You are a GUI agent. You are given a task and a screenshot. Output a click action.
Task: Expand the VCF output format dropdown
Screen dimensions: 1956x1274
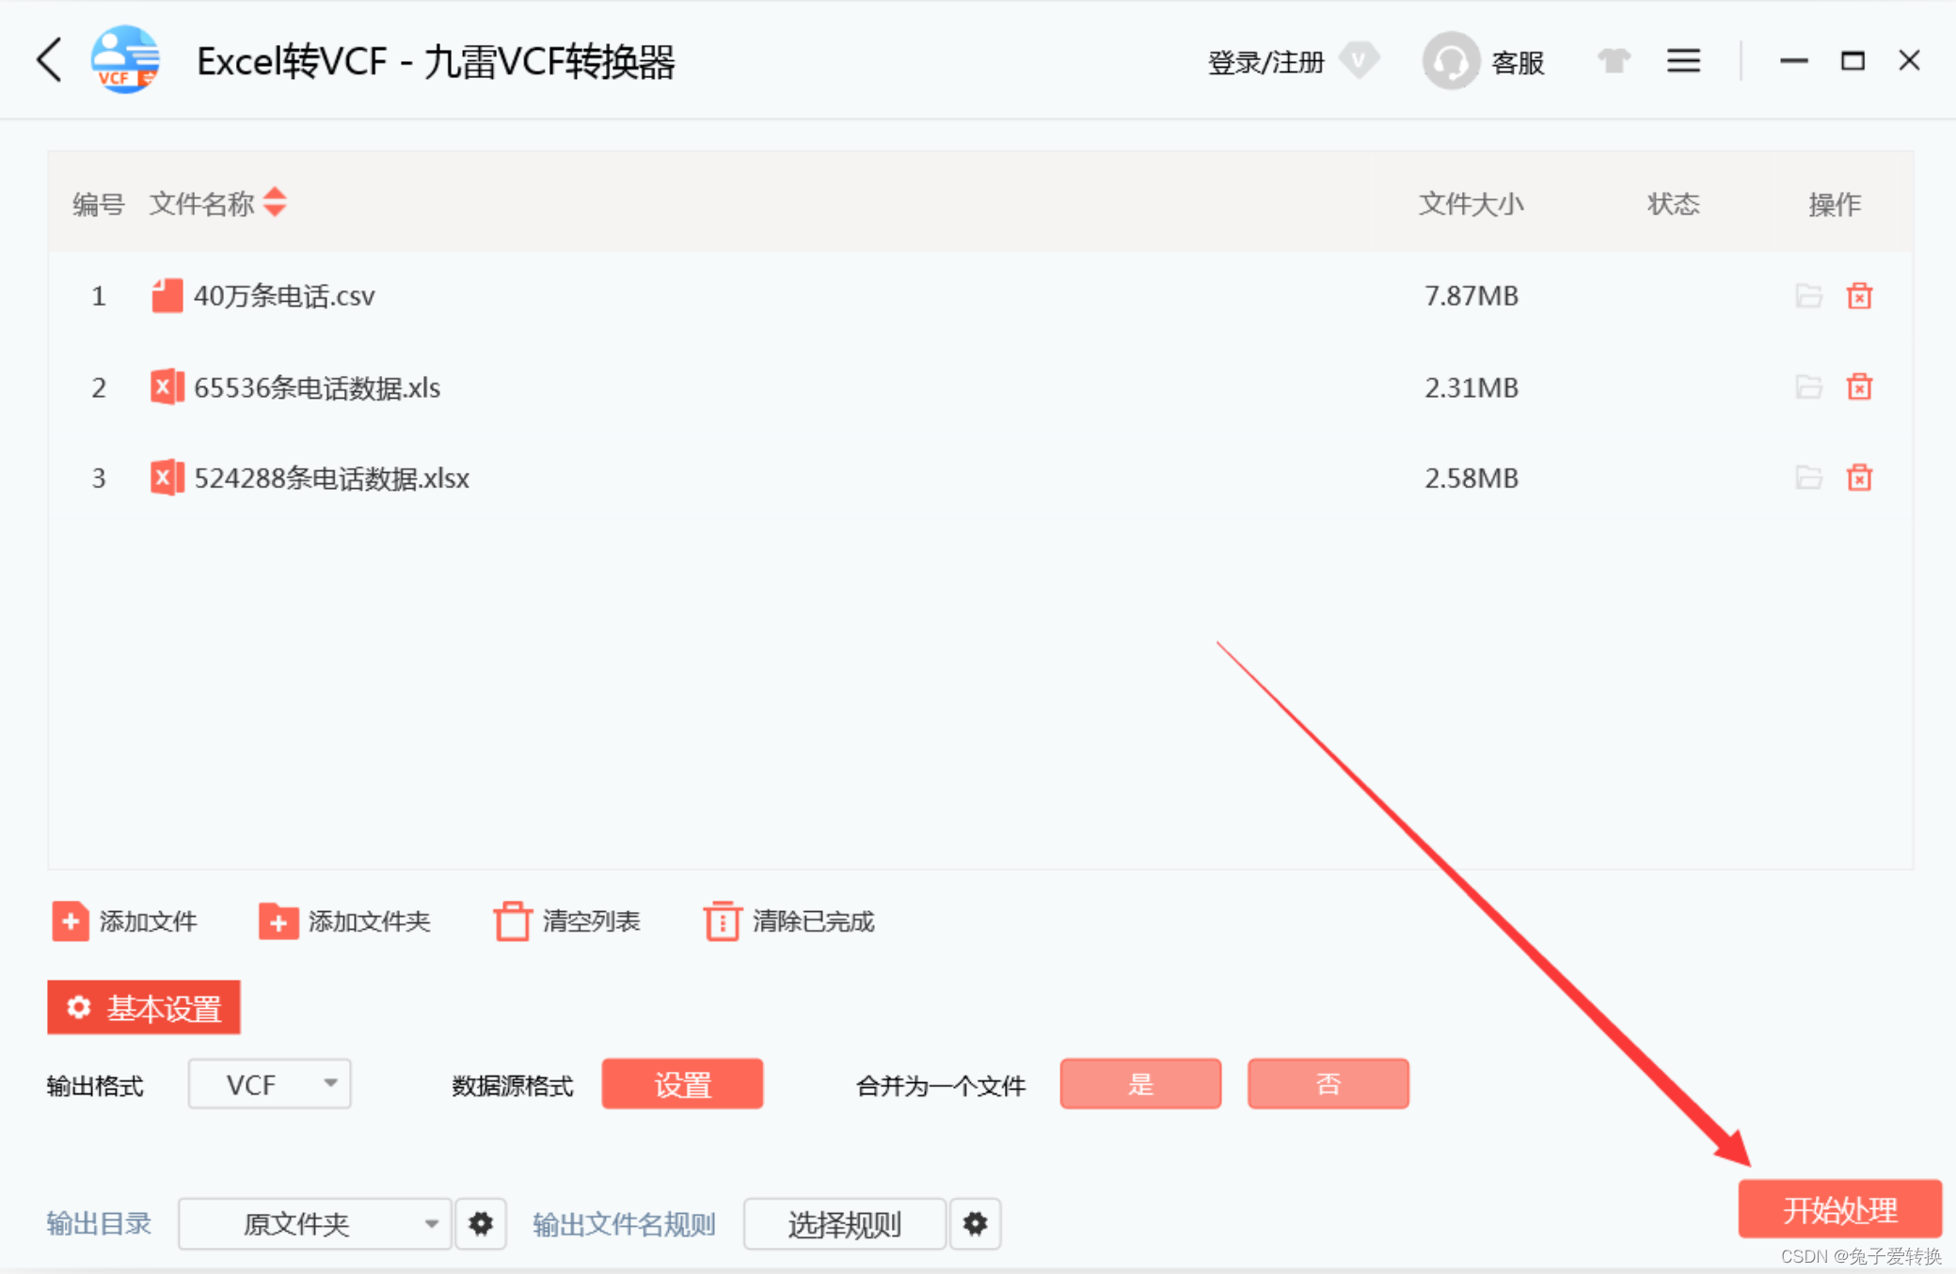270,1084
